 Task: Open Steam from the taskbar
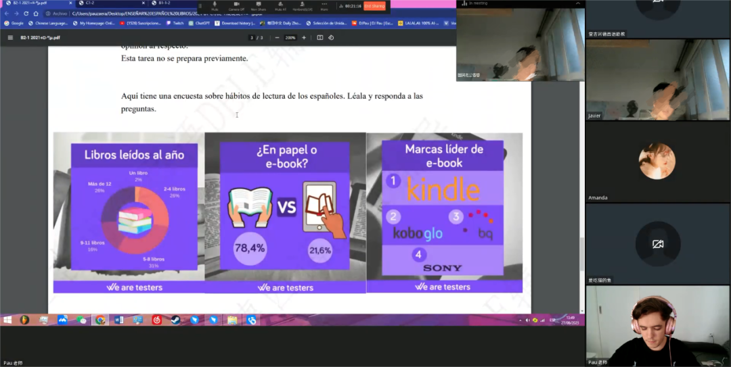click(176, 320)
